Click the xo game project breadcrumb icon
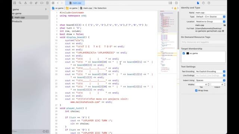 [53, 8]
